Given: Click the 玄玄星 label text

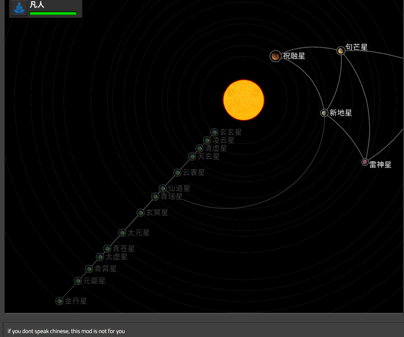Looking at the screenshot, I should click(230, 132).
